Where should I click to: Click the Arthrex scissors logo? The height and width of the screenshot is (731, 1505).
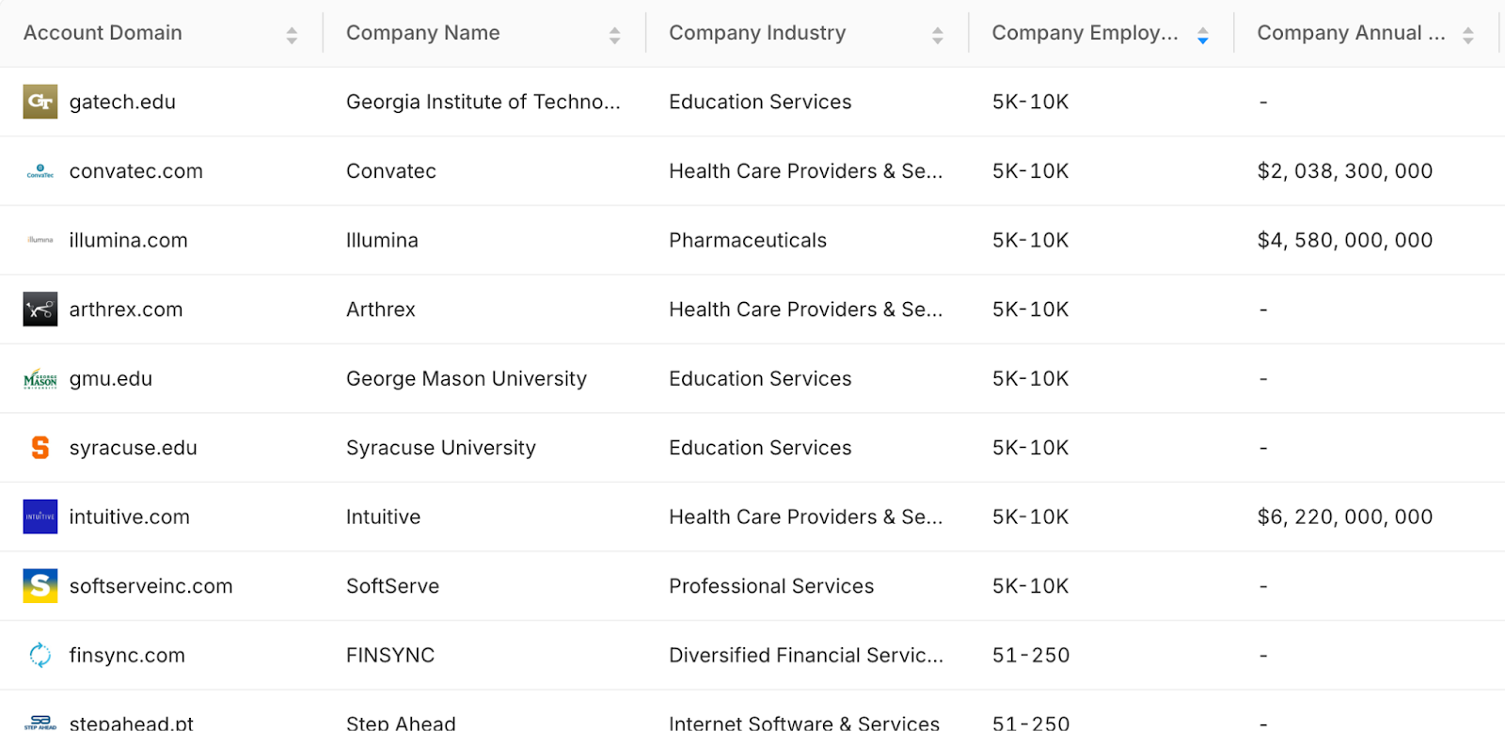40,309
